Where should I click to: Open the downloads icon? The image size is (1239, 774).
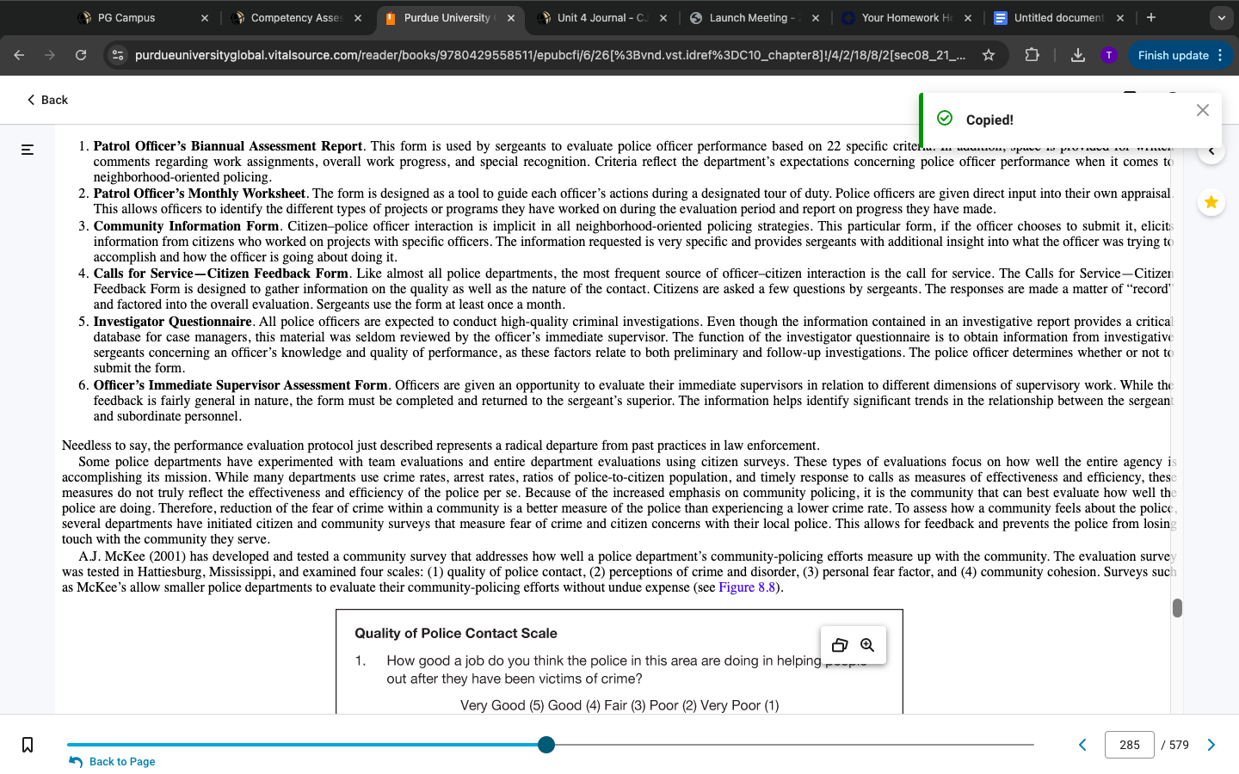coord(1077,55)
